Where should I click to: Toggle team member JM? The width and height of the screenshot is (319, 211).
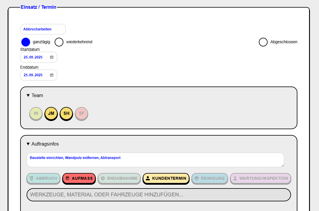click(51, 113)
